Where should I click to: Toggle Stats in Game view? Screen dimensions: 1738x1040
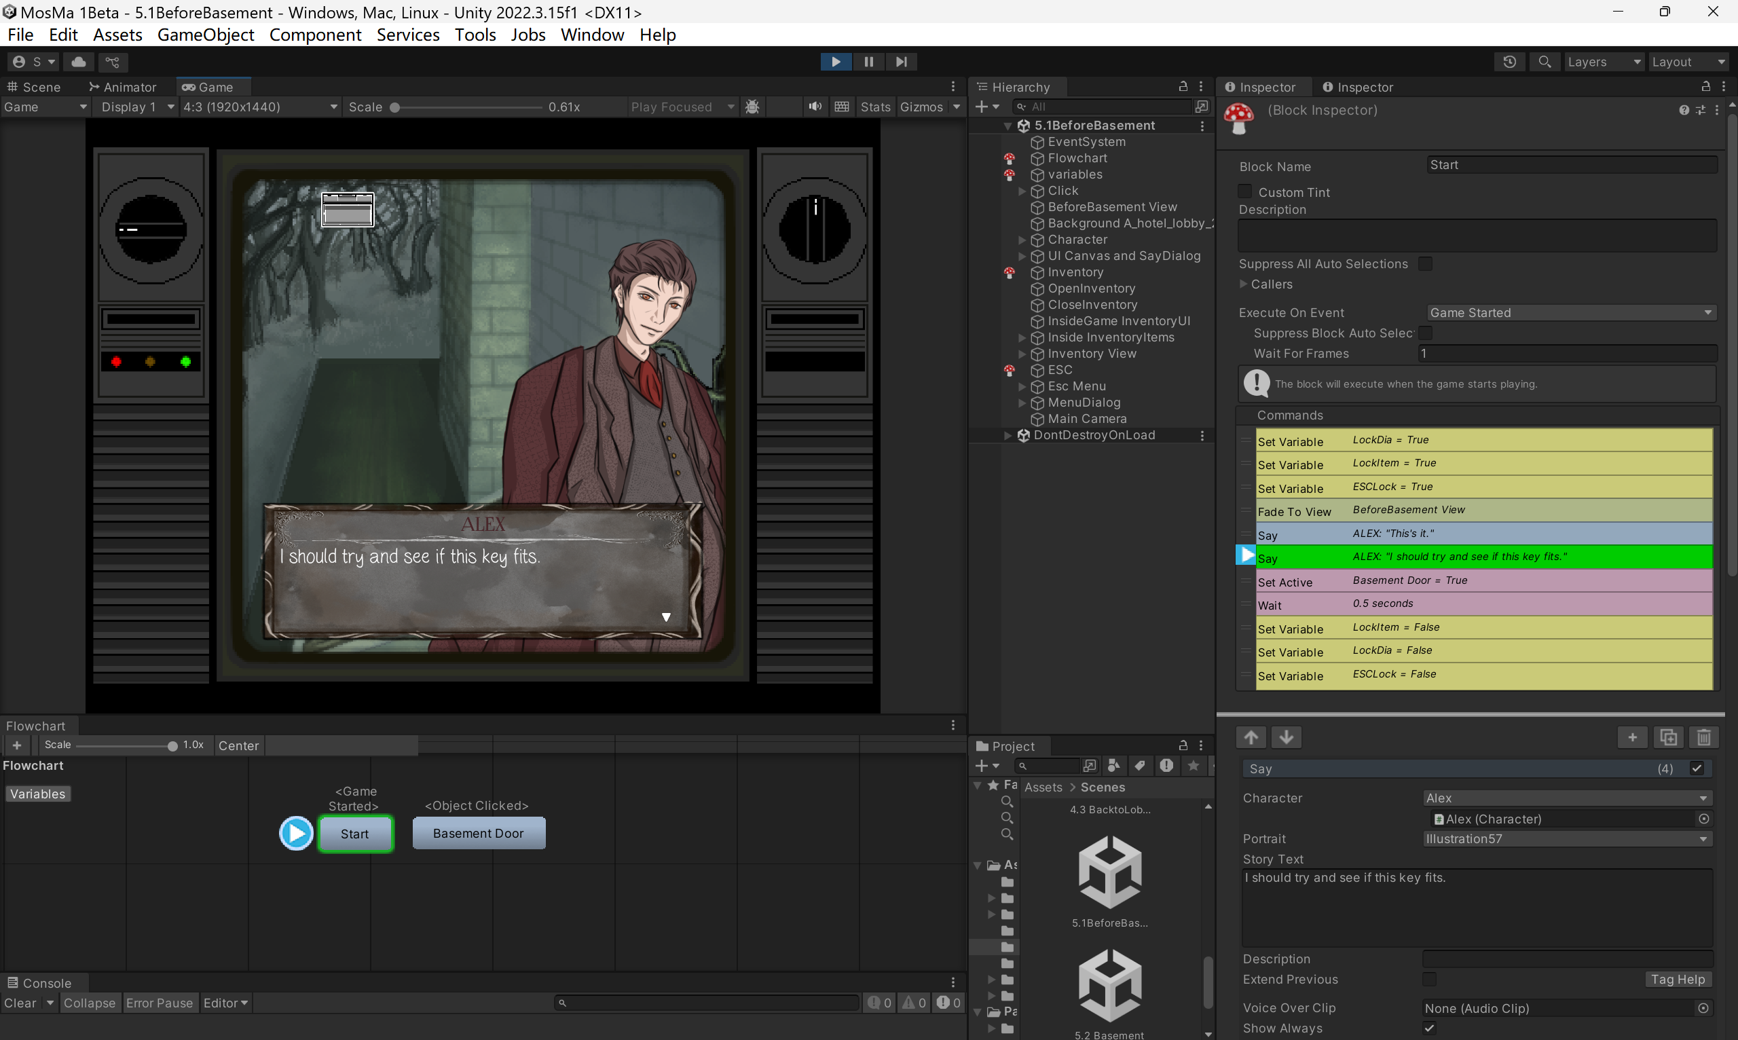874,107
